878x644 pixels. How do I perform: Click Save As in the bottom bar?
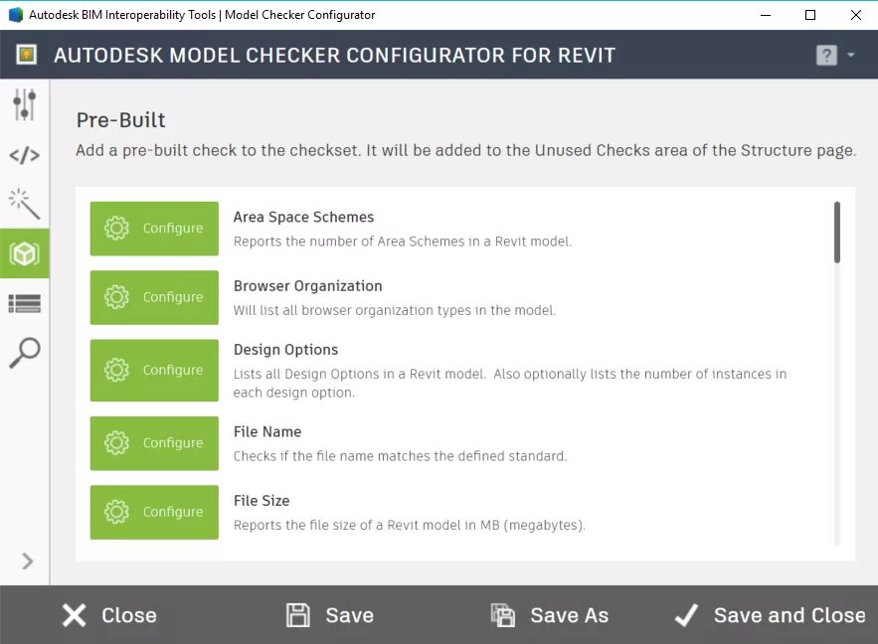click(549, 615)
